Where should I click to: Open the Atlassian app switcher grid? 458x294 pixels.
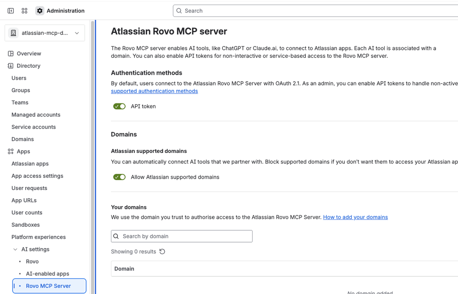[x=24, y=11]
